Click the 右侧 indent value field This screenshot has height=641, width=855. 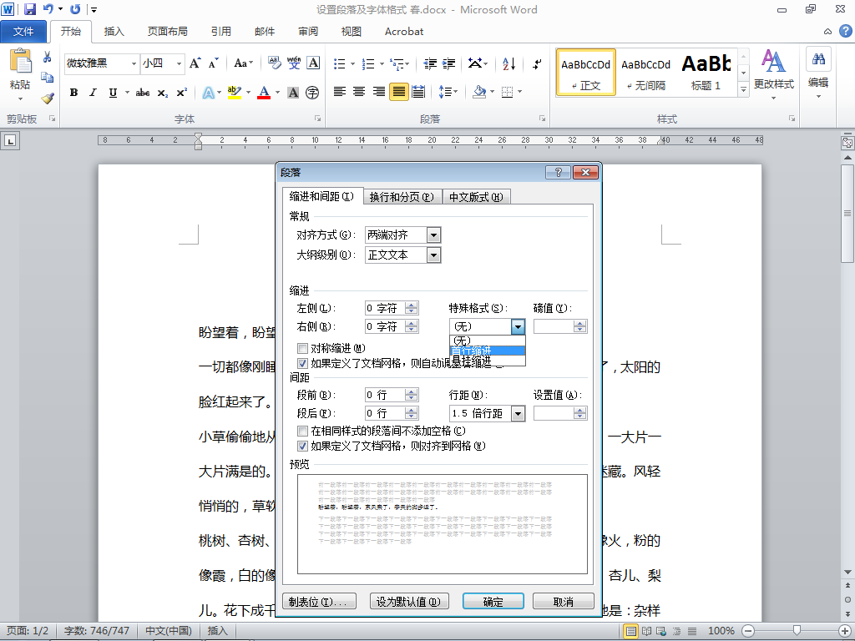pyautogui.click(x=386, y=326)
